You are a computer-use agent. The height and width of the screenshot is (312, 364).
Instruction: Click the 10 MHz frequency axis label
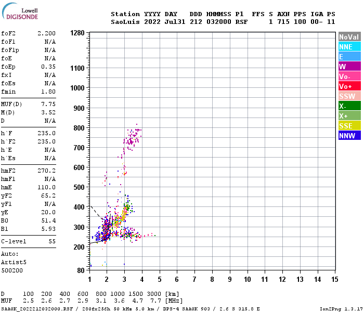pos(247,279)
